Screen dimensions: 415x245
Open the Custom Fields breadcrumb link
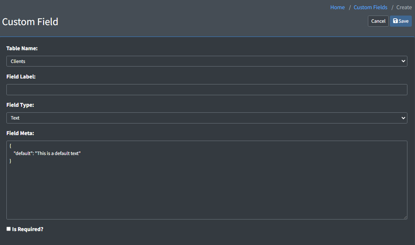click(370, 7)
